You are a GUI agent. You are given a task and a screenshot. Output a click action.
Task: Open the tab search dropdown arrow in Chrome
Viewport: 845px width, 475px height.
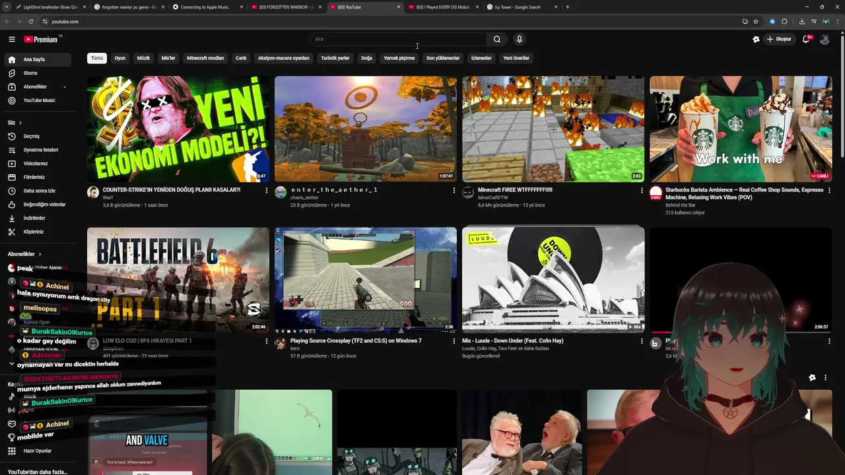tap(7, 7)
